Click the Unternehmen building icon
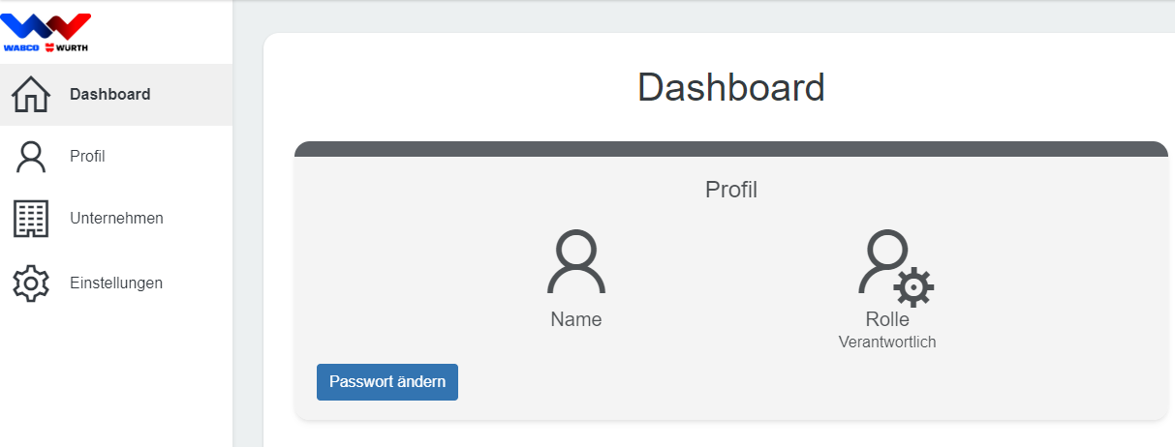This screenshot has width=1175, height=447. tap(31, 219)
